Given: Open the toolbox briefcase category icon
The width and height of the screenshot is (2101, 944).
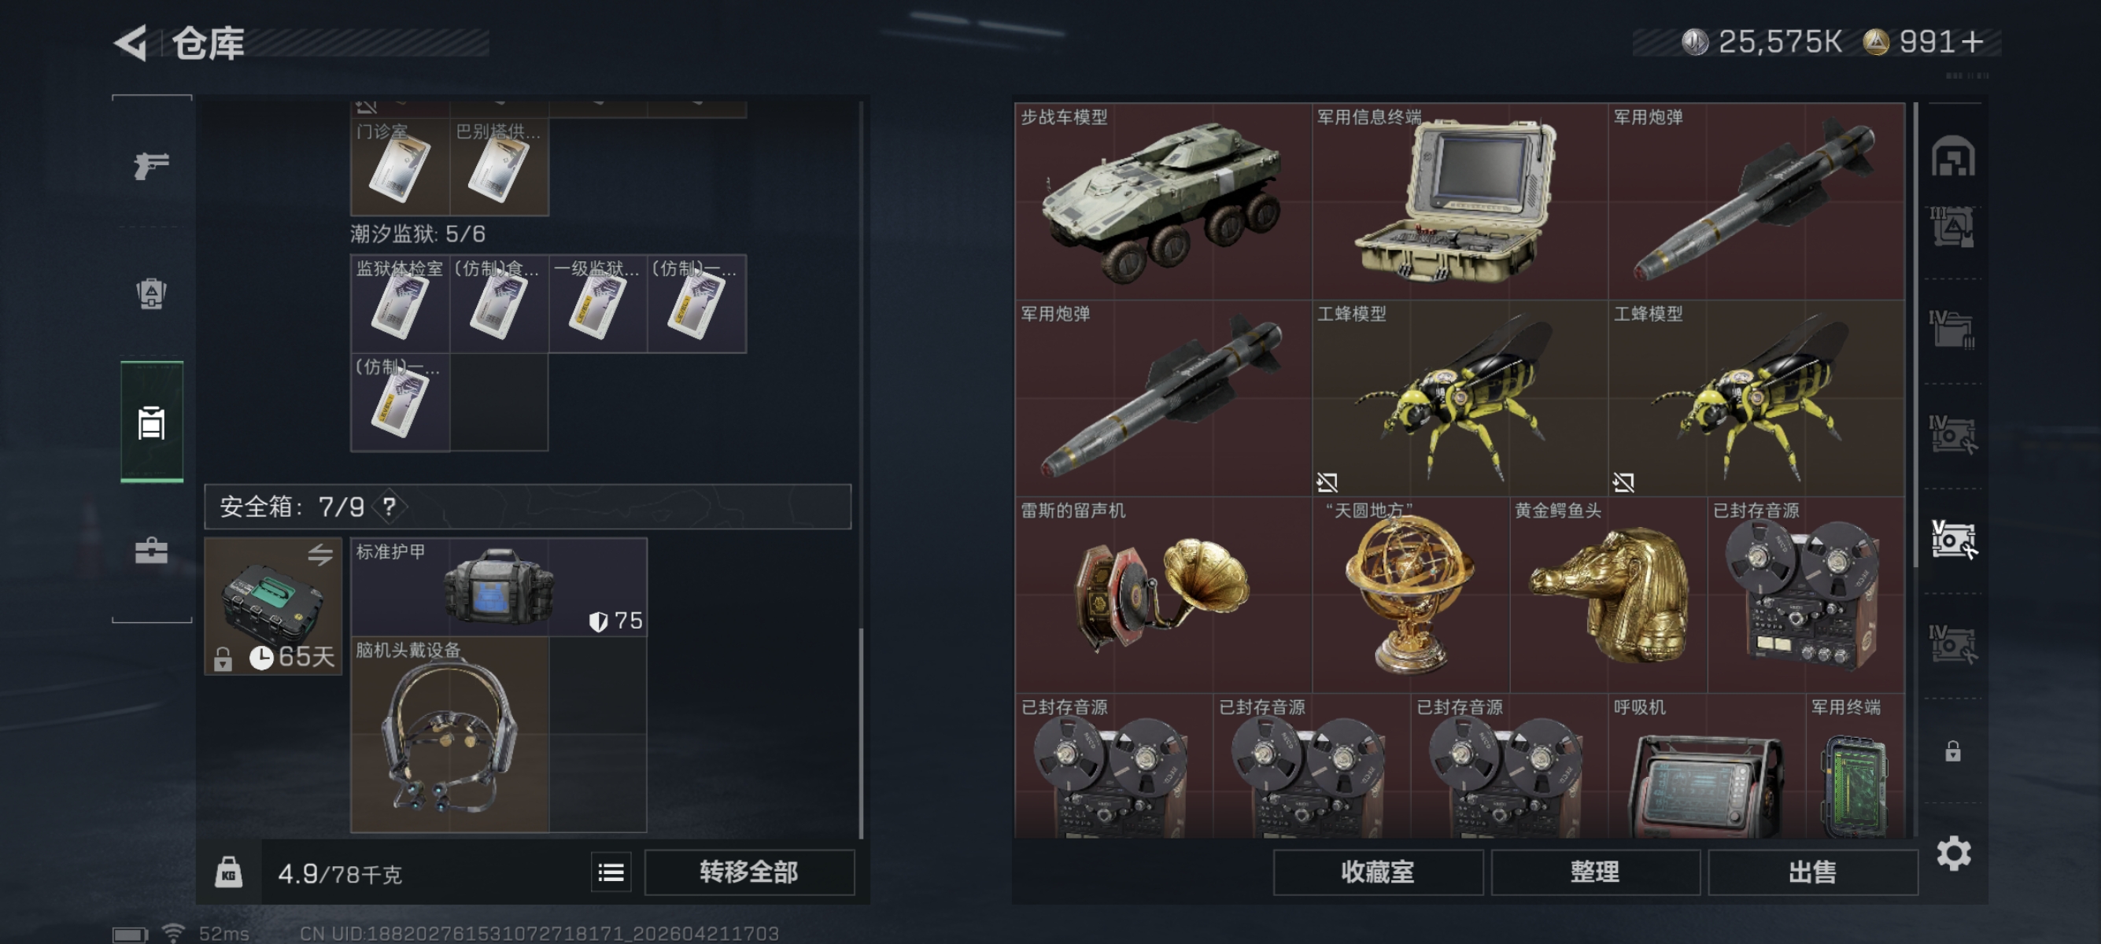Looking at the screenshot, I should tap(152, 551).
